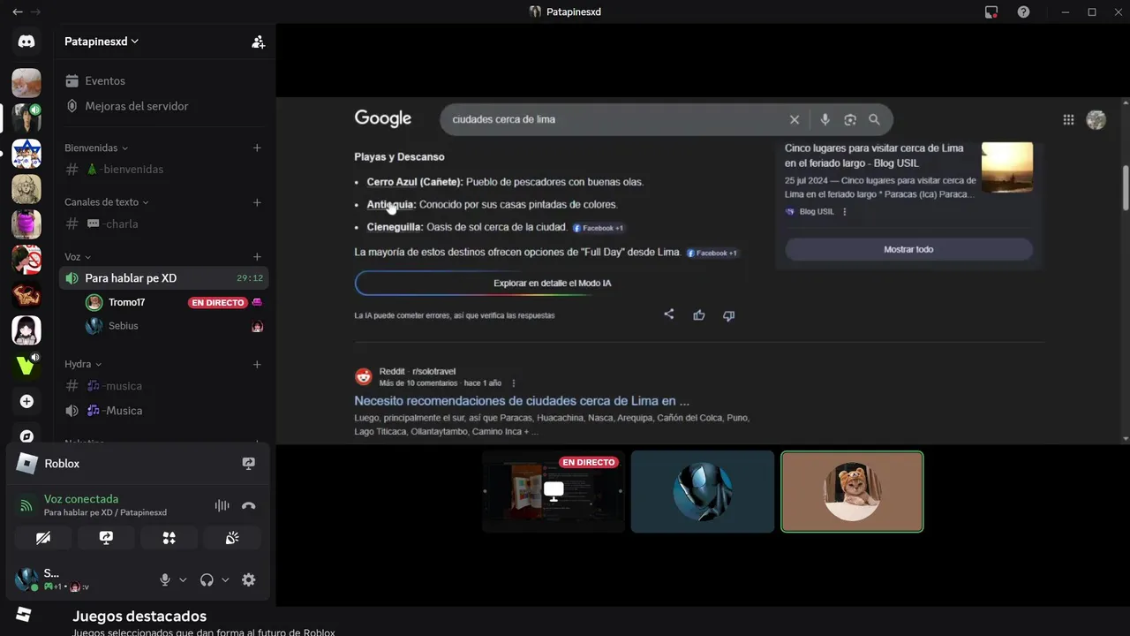Add a server with the plus icon

[x=26, y=401]
